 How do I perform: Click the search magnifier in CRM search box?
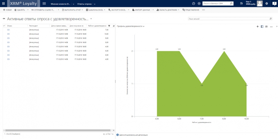(231, 4)
